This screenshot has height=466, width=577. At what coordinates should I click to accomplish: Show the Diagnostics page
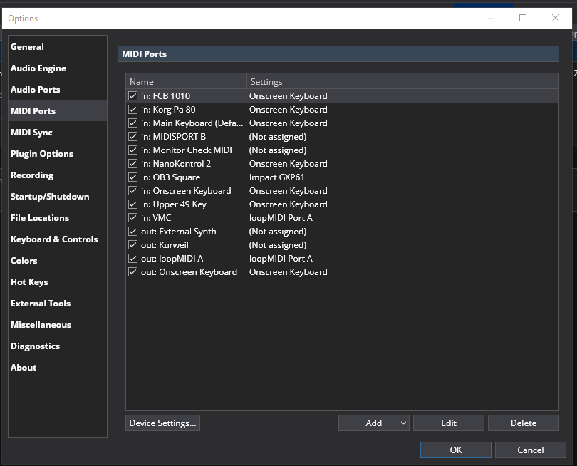35,346
